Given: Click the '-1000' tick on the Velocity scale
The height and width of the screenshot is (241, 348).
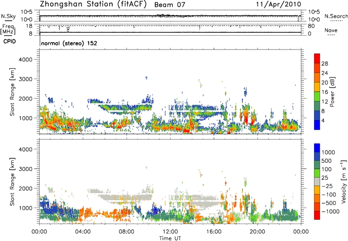Looking at the screenshot, I should coord(331,211).
